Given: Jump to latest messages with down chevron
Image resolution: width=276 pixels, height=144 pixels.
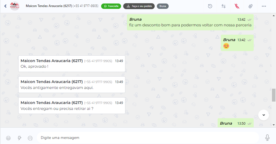Looking at the screenshot, I should 264,115.
